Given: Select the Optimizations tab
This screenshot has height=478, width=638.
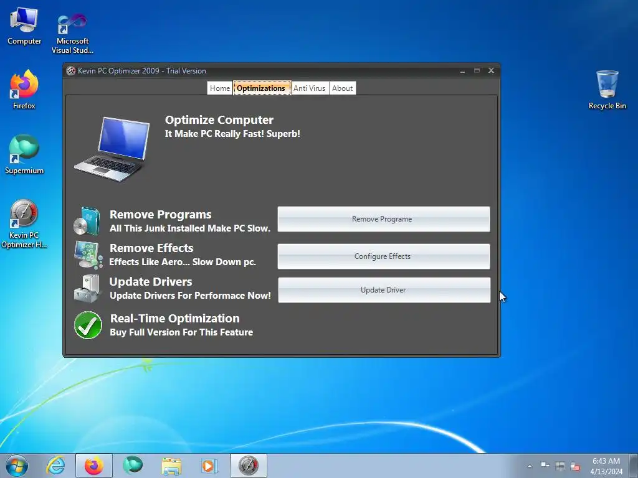Looking at the screenshot, I should 262,88.
